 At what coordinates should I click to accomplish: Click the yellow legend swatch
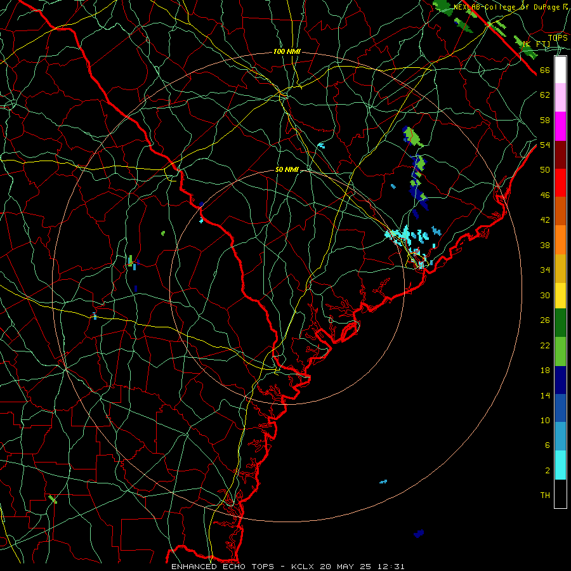(560, 296)
